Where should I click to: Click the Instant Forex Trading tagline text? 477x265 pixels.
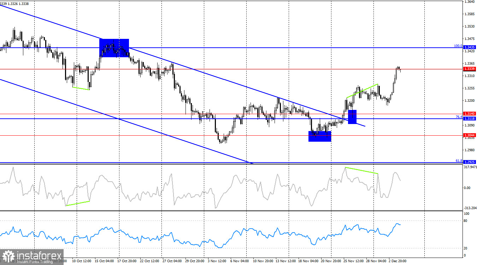pos(35,261)
